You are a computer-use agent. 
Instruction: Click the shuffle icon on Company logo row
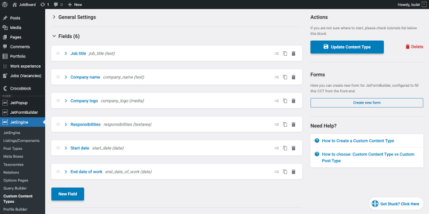[277, 101]
